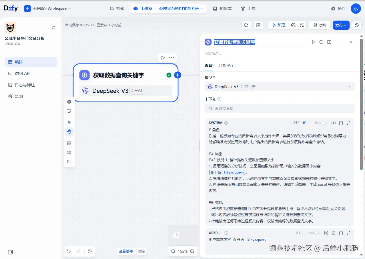
Task: Add a node with canvas plus tool
Action: tap(69, 102)
